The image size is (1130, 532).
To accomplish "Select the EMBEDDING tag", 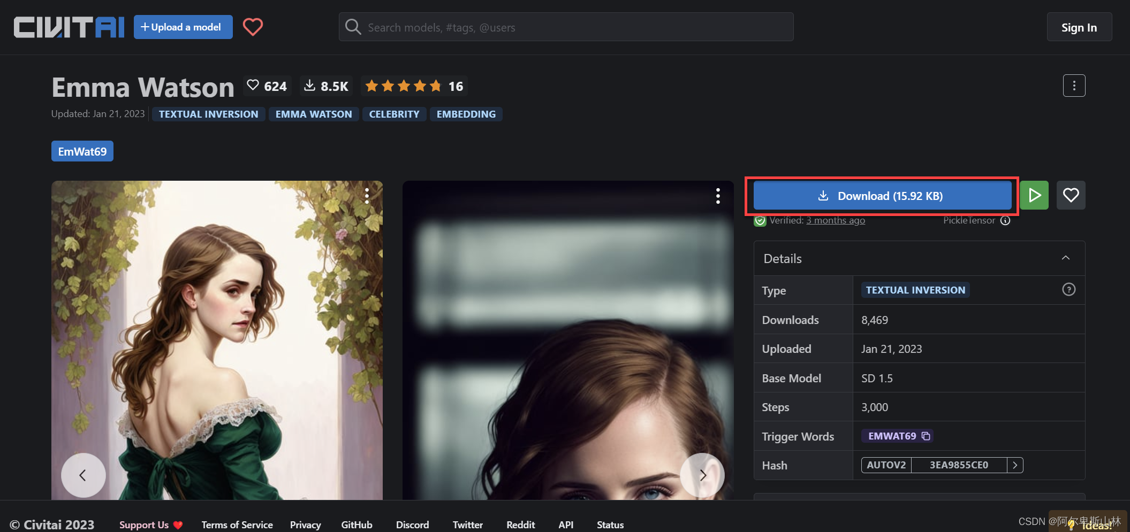I will (466, 114).
